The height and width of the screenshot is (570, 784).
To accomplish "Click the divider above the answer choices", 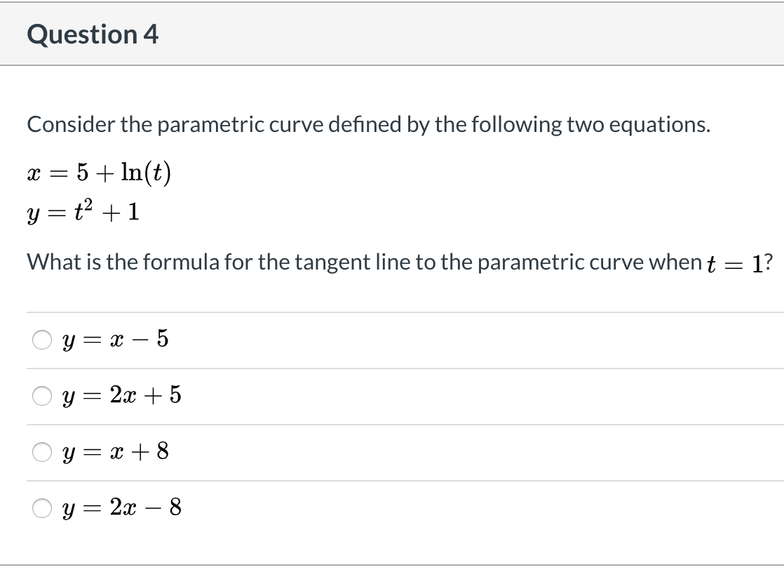I will pos(392,312).
